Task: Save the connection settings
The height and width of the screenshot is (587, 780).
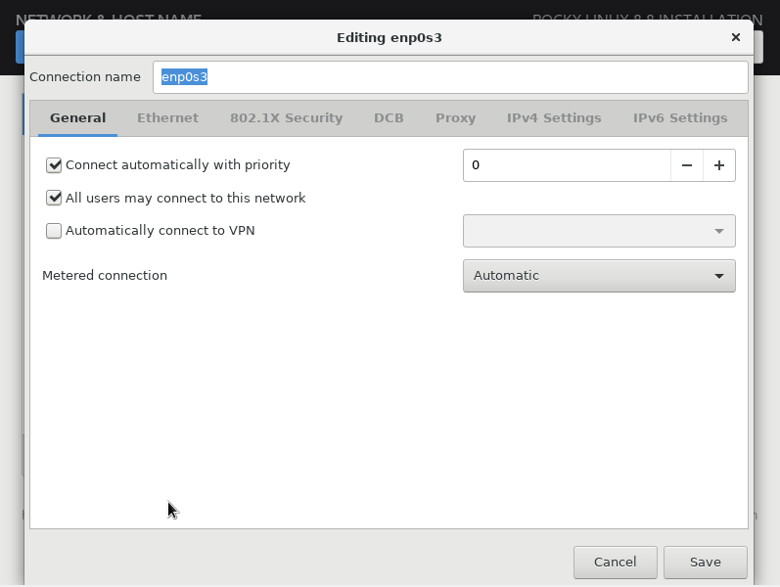Action: point(705,562)
